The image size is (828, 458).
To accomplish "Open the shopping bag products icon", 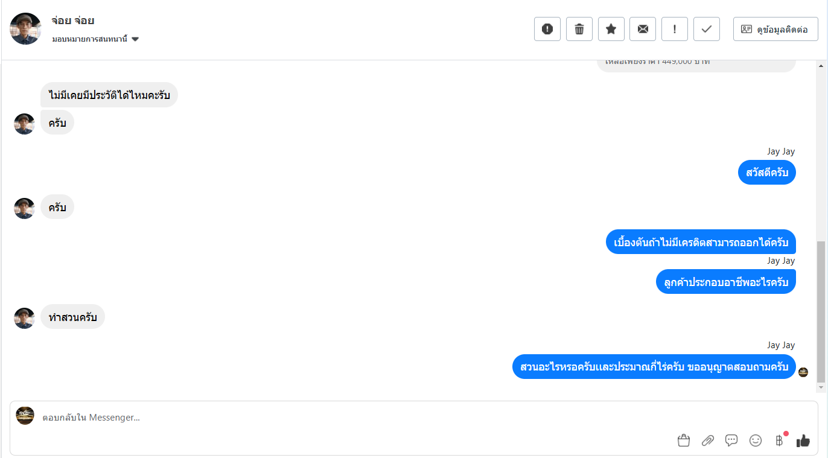I will (684, 441).
